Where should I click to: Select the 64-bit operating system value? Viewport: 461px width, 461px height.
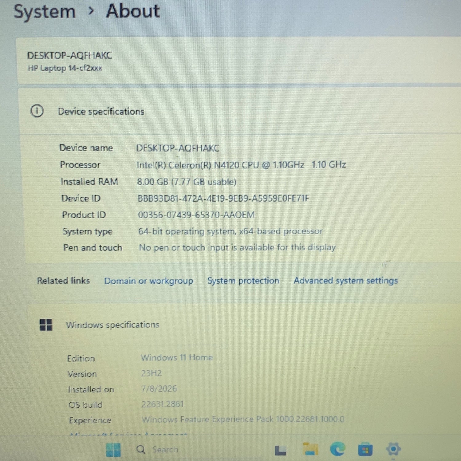[x=230, y=231]
